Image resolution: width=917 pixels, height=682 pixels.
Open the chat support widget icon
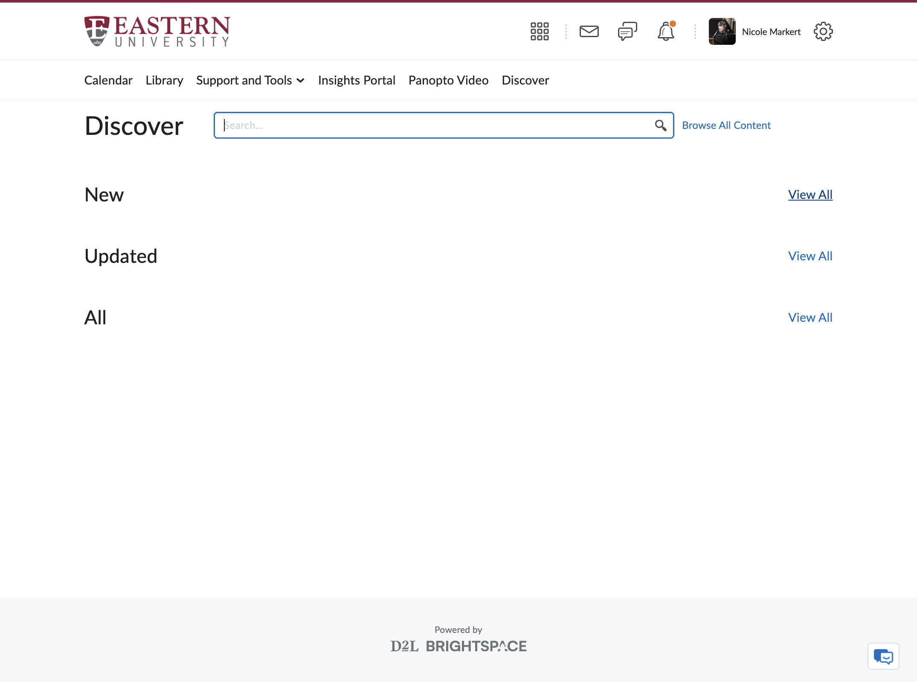coord(883,656)
